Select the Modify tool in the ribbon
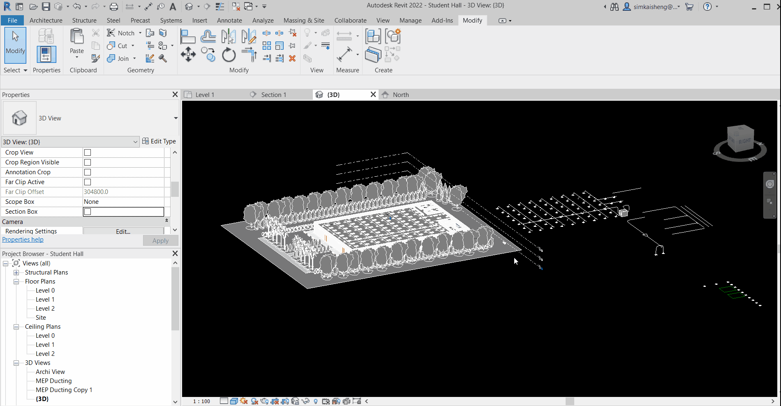Image resolution: width=781 pixels, height=406 pixels. (16, 45)
